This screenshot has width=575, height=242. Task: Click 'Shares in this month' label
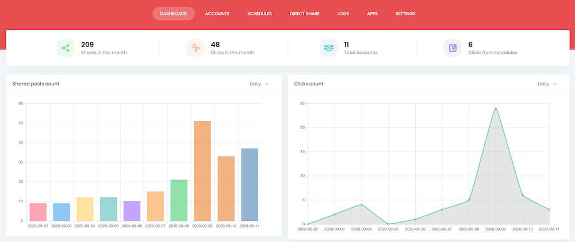tap(103, 53)
